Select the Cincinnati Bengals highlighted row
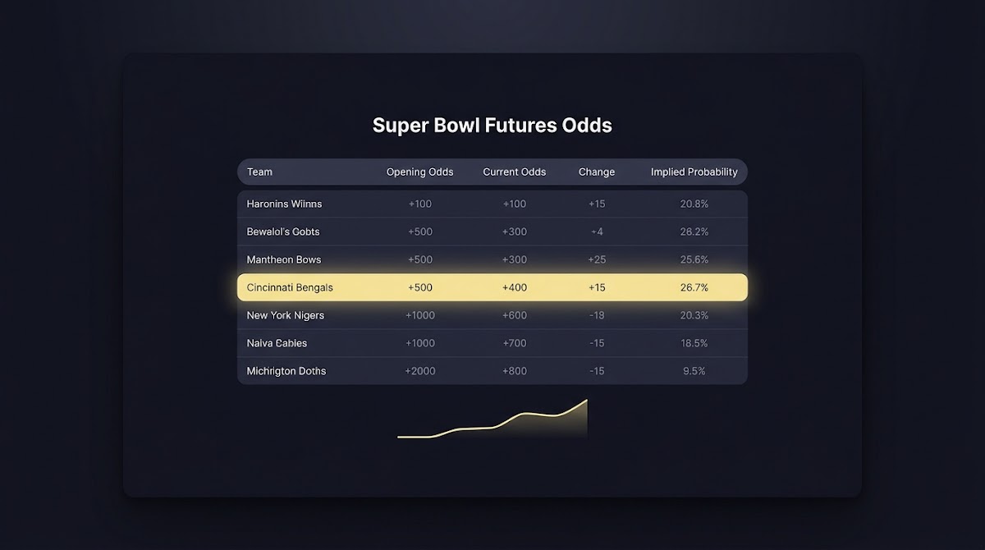 492,287
